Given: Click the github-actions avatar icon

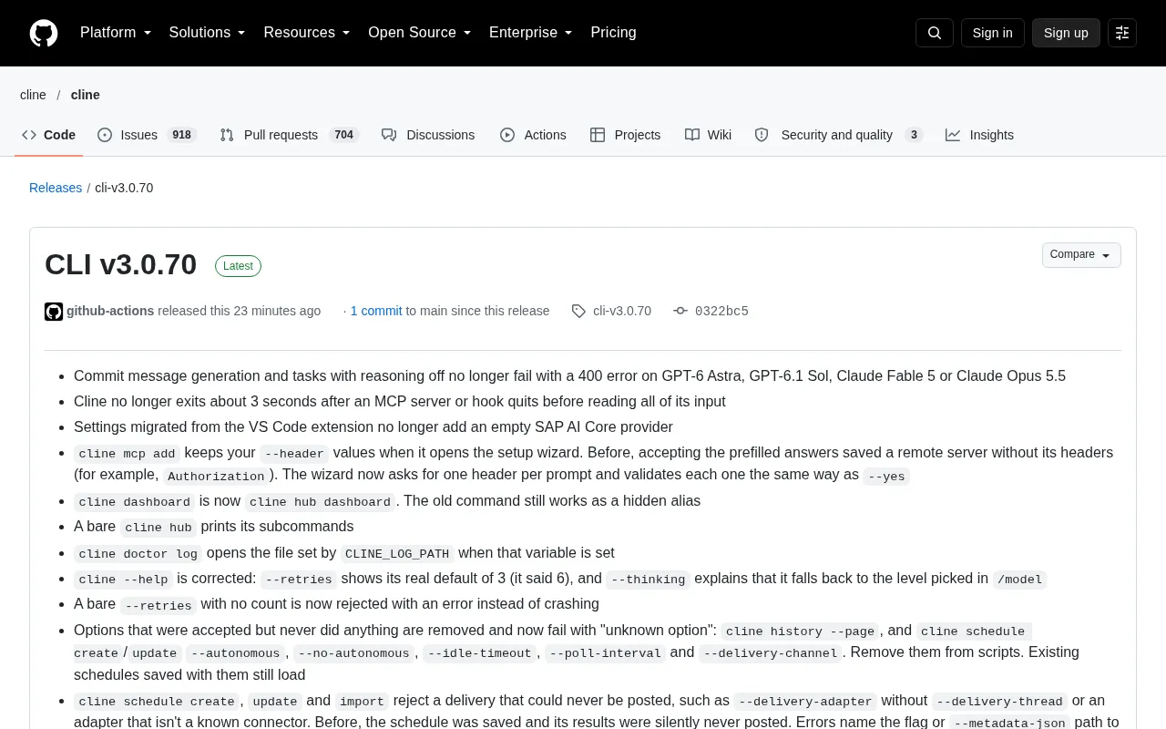Looking at the screenshot, I should click(x=54, y=312).
